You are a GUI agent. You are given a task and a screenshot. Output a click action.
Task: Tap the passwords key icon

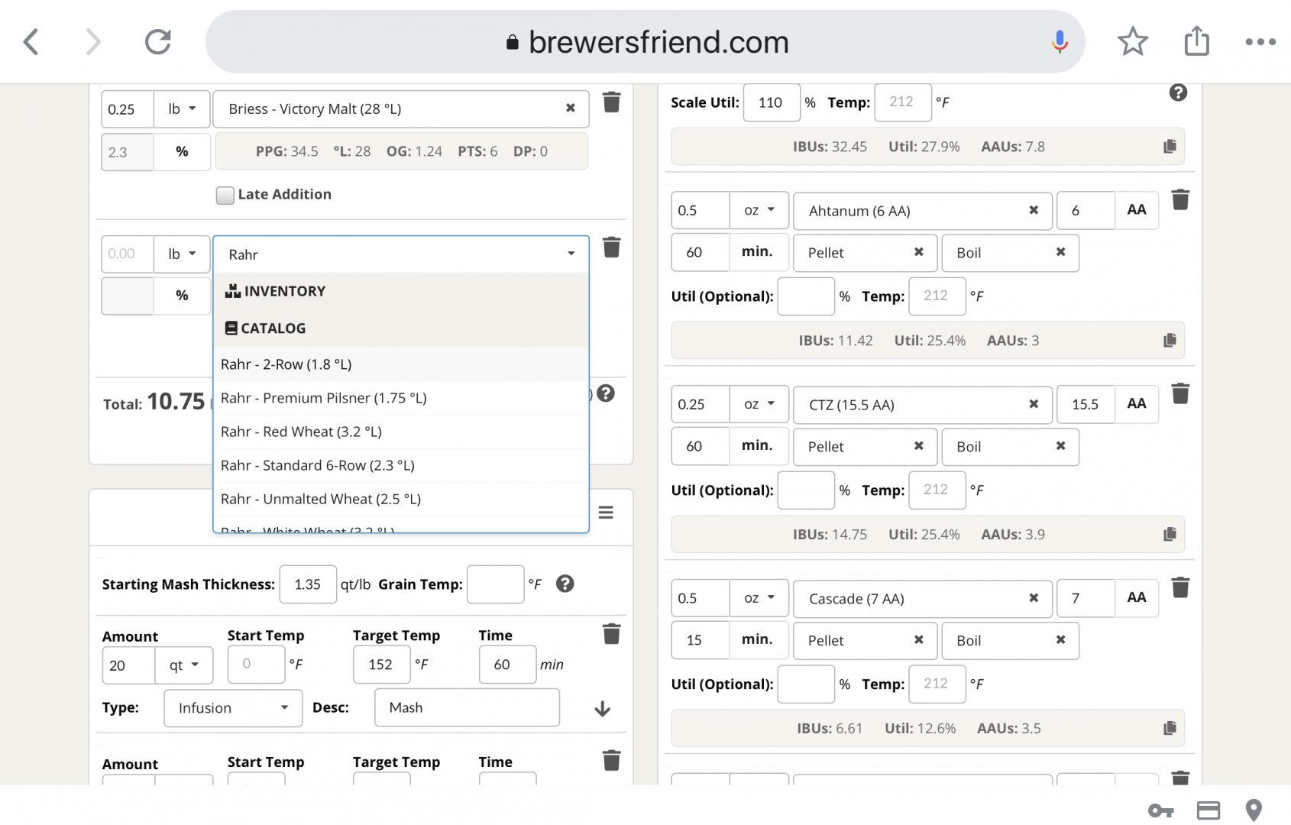[x=1160, y=810]
